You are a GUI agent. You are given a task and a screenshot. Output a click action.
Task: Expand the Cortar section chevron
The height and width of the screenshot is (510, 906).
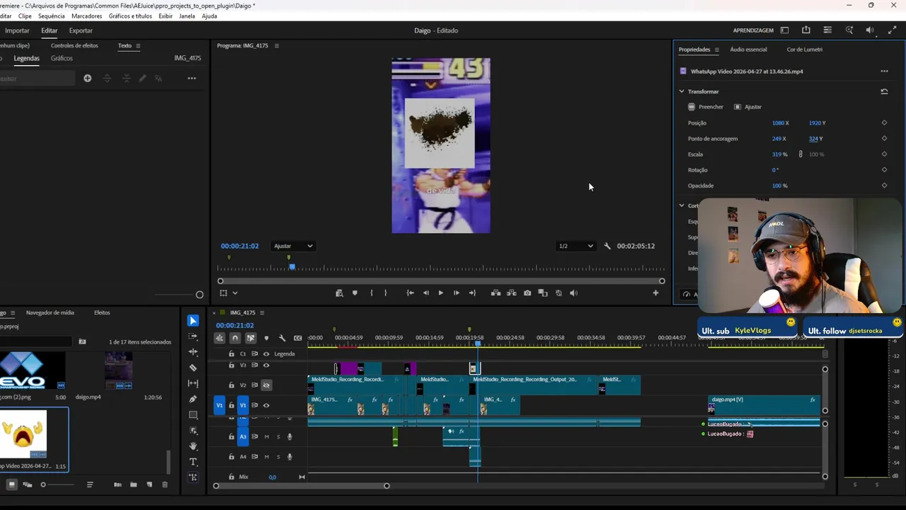pyautogui.click(x=682, y=205)
